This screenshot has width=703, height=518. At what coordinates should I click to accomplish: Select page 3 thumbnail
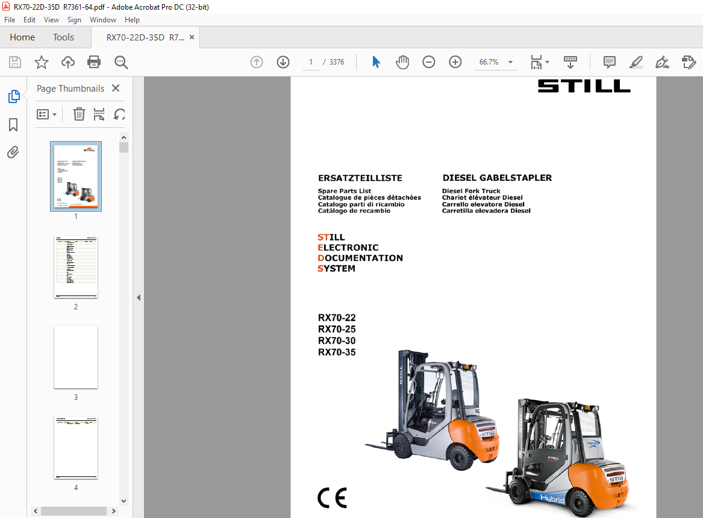[76, 358]
